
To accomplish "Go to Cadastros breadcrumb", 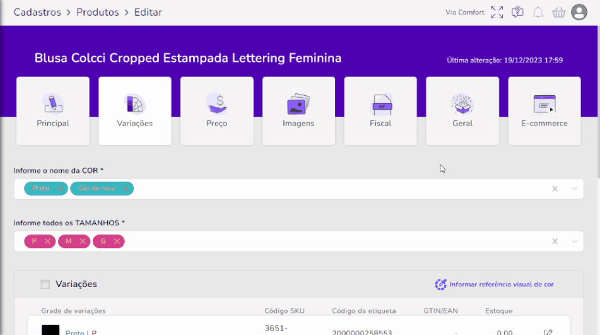I will 37,12.
